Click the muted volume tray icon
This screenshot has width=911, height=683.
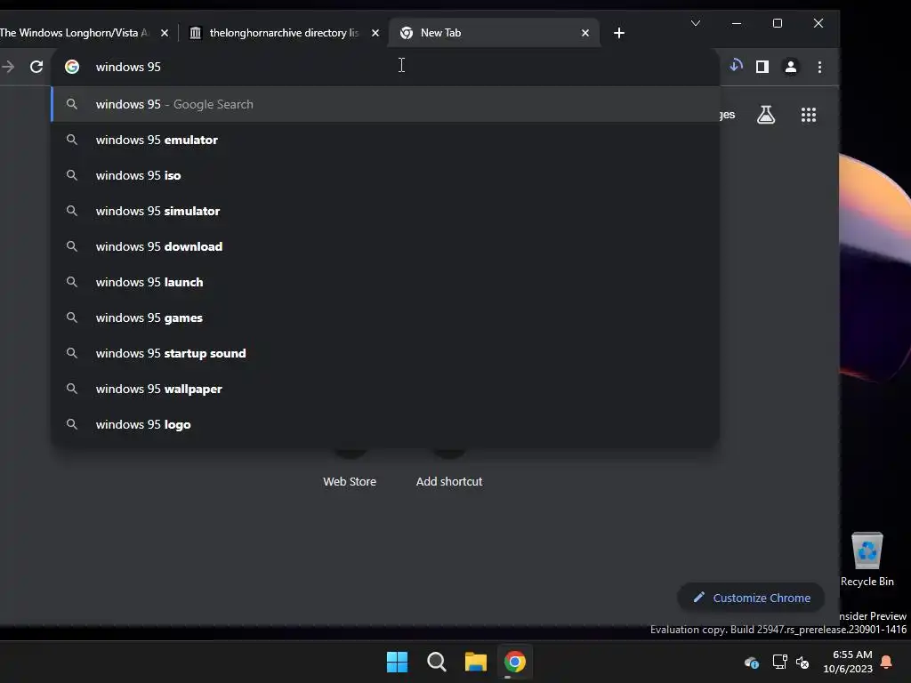pos(802,662)
